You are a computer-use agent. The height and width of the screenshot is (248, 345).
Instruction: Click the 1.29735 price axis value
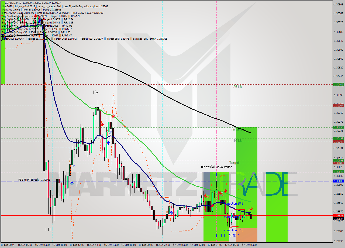[x=338, y=241]
